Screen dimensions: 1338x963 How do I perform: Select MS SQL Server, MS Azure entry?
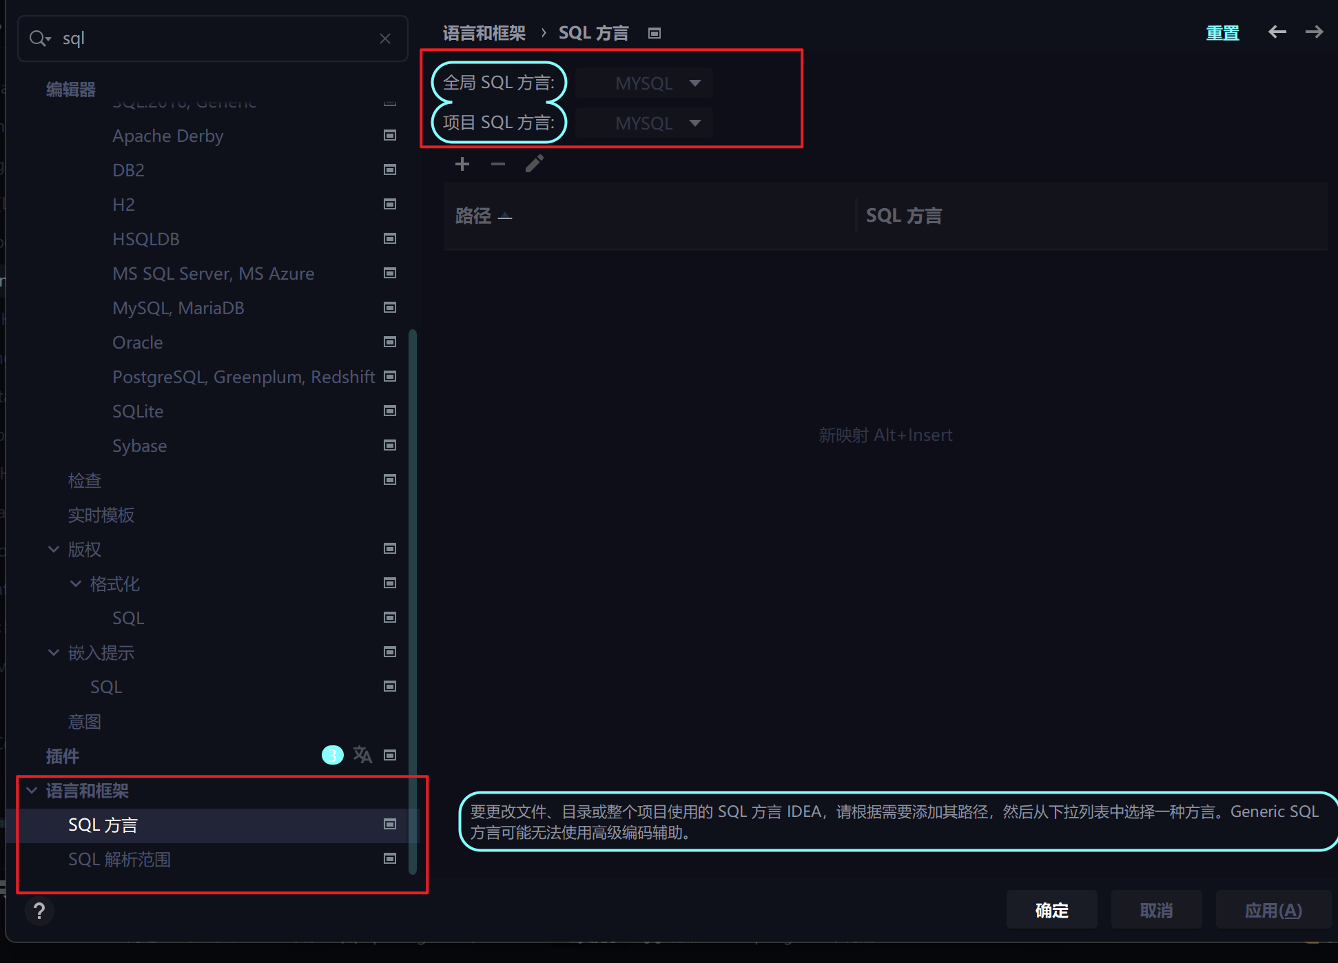coord(213,273)
